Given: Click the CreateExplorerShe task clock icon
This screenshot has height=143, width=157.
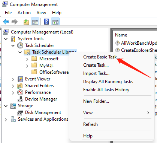Looking at the screenshot, I should pos(117,50).
